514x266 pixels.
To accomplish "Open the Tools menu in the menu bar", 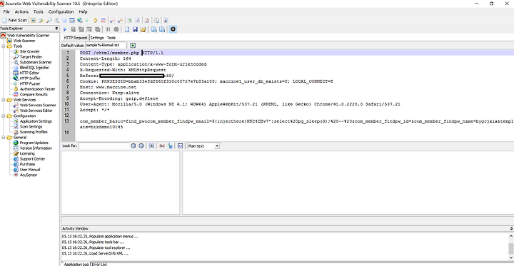I will pos(39,11).
